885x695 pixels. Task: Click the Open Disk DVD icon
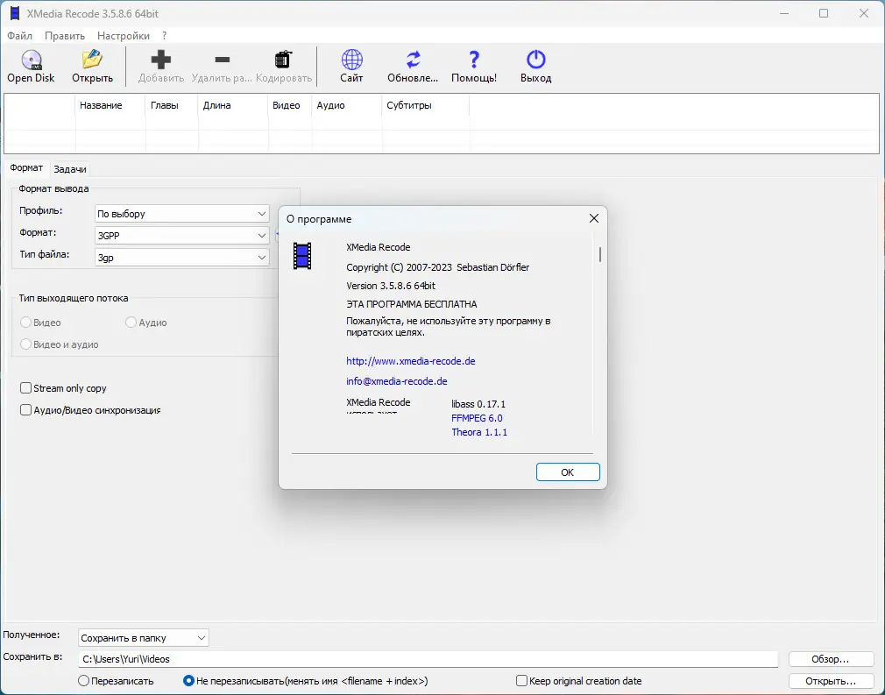pos(31,60)
